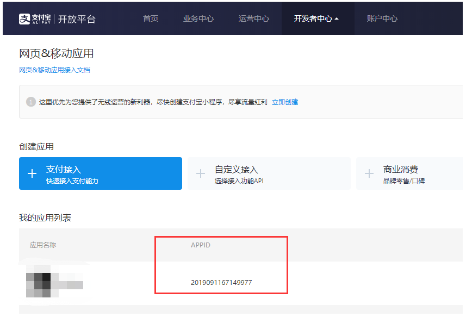Open the 首页 nav tab
The height and width of the screenshot is (317, 466).
(x=151, y=18)
